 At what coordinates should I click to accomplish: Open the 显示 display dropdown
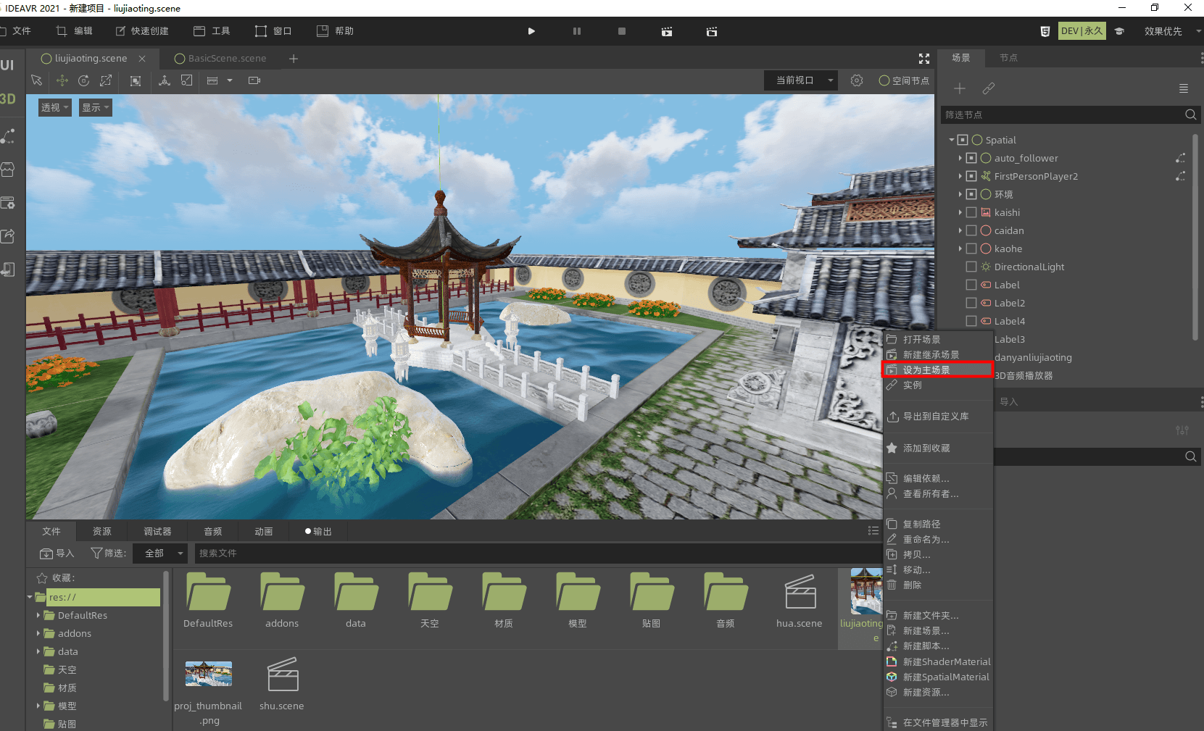[95, 107]
